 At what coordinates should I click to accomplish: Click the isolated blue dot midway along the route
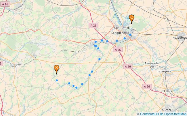coord(99,59)
